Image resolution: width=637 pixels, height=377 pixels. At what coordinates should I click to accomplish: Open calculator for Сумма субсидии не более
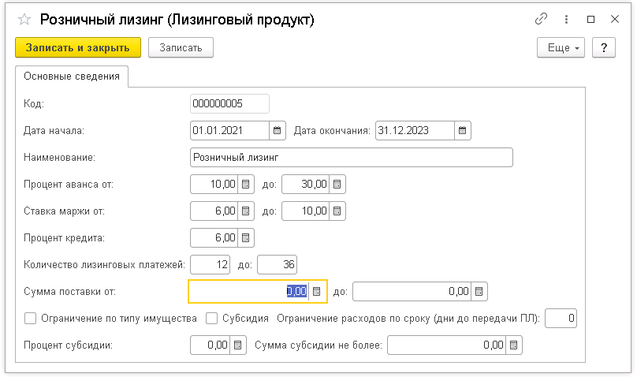(513, 345)
